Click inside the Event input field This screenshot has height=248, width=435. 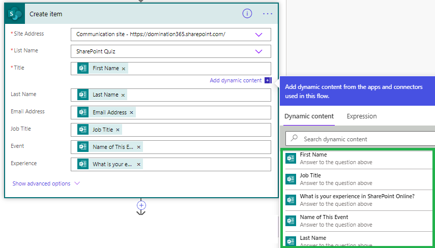(171, 147)
